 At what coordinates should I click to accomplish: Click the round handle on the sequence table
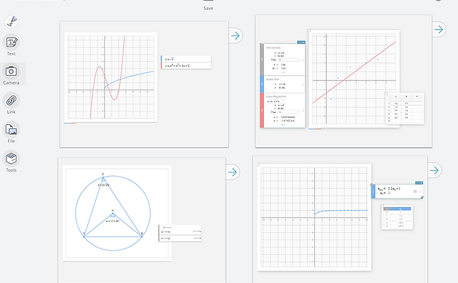pyautogui.click(x=382, y=206)
